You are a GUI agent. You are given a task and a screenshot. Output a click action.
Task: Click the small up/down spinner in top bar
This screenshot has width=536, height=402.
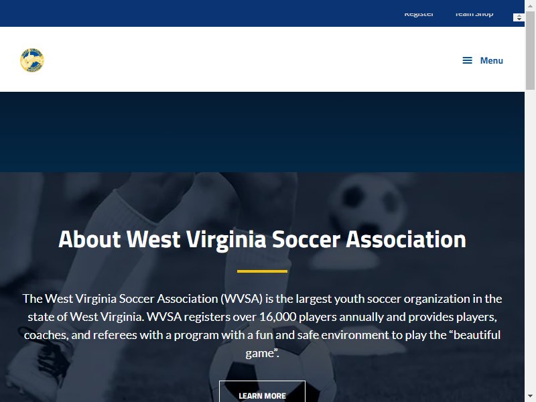(x=519, y=17)
